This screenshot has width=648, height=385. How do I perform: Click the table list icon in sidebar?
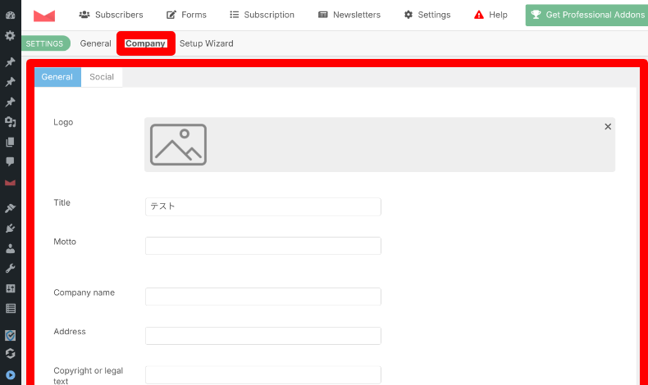click(11, 308)
